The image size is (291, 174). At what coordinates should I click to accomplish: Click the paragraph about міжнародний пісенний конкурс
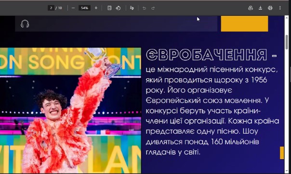212,111
